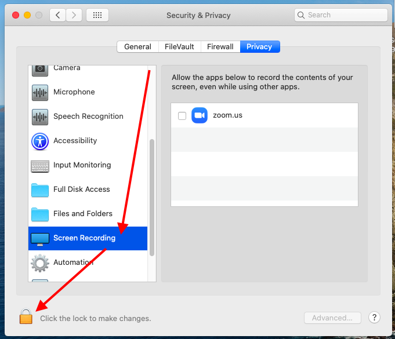Click the Speech Recognition waveform icon
The image size is (395, 339).
[40, 116]
